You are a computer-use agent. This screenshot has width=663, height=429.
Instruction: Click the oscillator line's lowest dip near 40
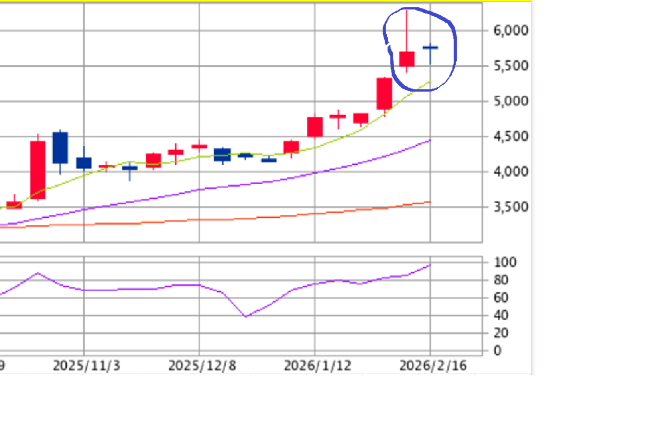click(246, 316)
